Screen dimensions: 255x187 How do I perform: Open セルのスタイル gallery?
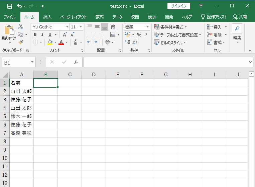pos(170,42)
